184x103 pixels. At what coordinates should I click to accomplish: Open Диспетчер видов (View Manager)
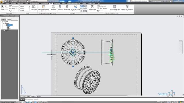pos(34,8)
